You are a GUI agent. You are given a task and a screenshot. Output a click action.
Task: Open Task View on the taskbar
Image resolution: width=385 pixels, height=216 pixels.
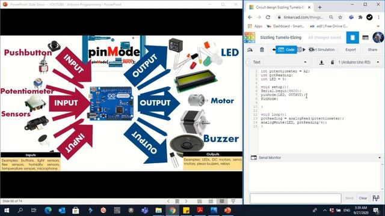[x=34, y=211]
